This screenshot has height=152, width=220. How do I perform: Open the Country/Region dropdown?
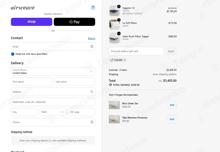(x=53, y=72)
